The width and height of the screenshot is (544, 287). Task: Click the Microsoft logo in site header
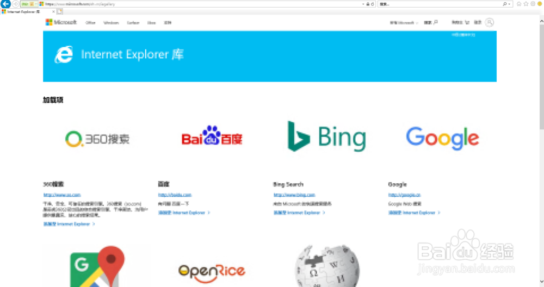[61, 22]
